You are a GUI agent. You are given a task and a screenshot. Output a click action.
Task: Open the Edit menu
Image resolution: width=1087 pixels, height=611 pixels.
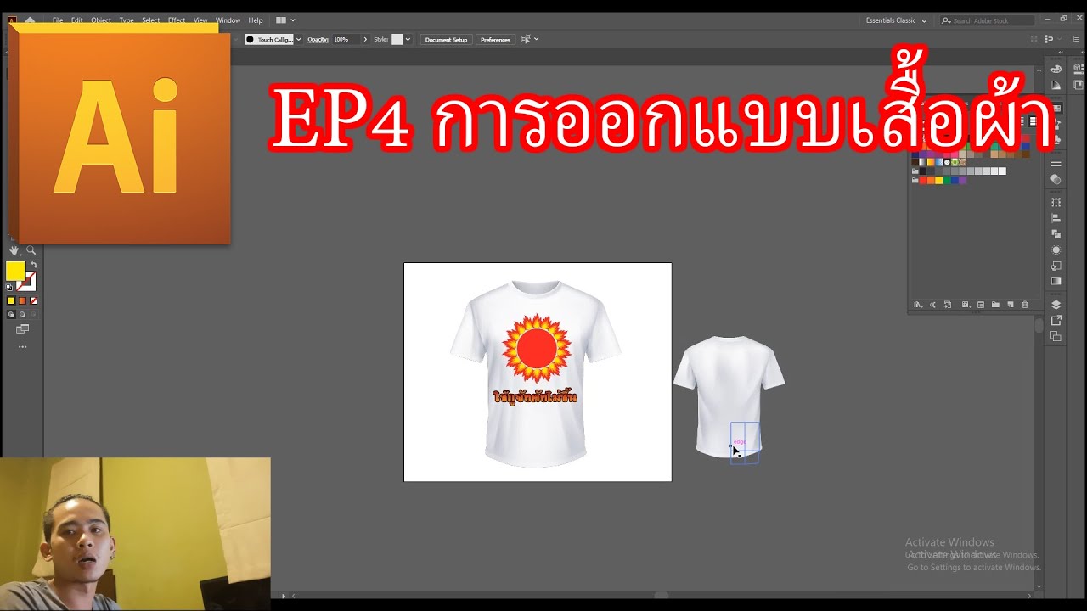click(77, 20)
